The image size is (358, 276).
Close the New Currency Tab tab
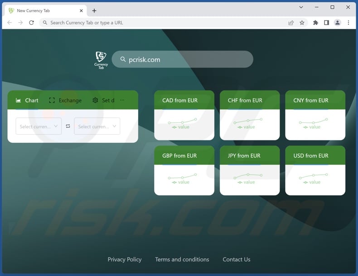click(81, 11)
